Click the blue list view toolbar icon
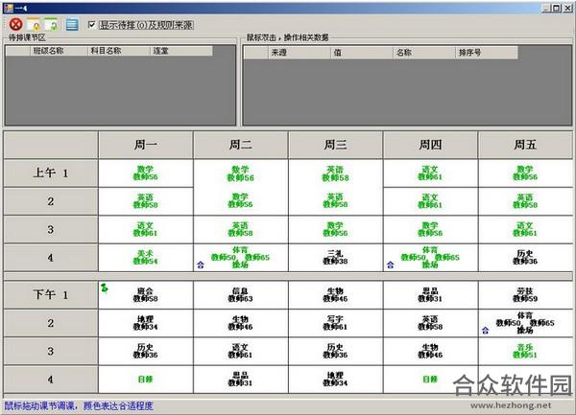The height and width of the screenshot is (415, 576). (x=72, y=25)
